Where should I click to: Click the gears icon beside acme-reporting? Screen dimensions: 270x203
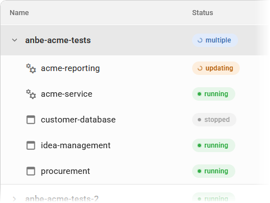coord(31,68)
